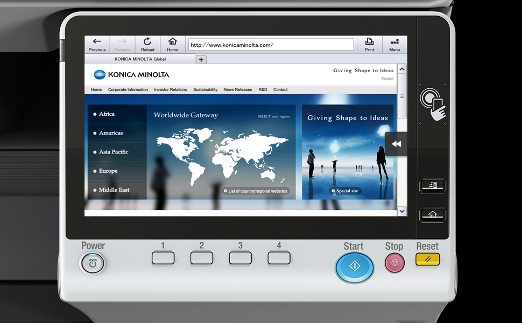Select the KONICA MINOLTA Global tab
Screen dimensions: 522x323
[140, 59]
